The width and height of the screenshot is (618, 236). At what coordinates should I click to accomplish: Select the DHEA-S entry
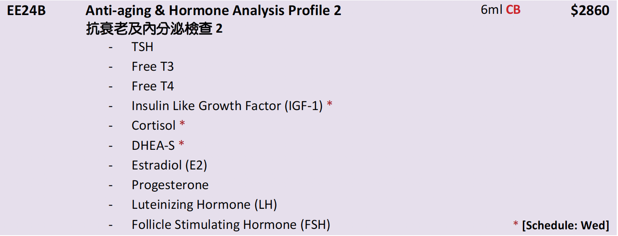pos(153,145)
